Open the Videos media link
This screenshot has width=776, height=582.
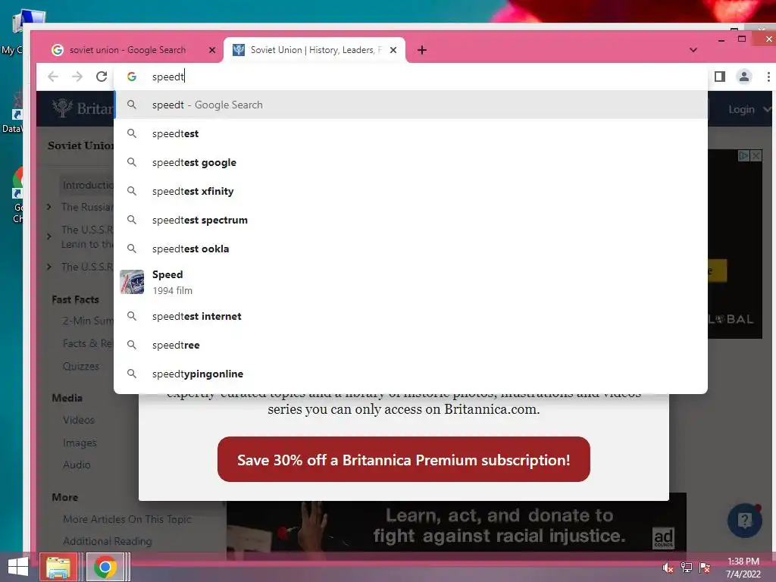point(78,420)
